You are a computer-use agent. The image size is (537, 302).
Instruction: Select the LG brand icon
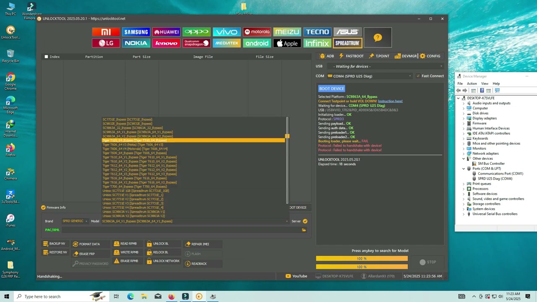(x=106, y=43)
